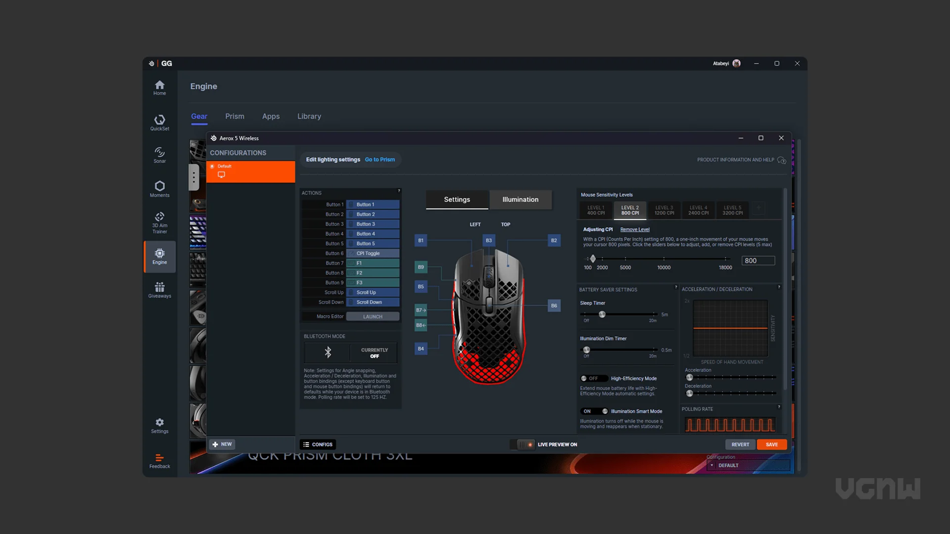The width and height of the screenshot is (950, 534).
Task: Open Giveaways from the sidebar
Action: 159,290
